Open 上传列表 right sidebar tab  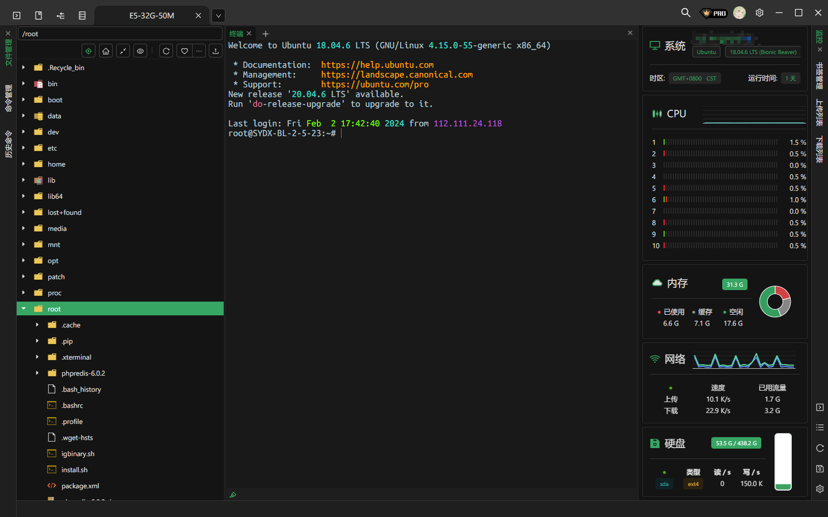click(820, 113)
